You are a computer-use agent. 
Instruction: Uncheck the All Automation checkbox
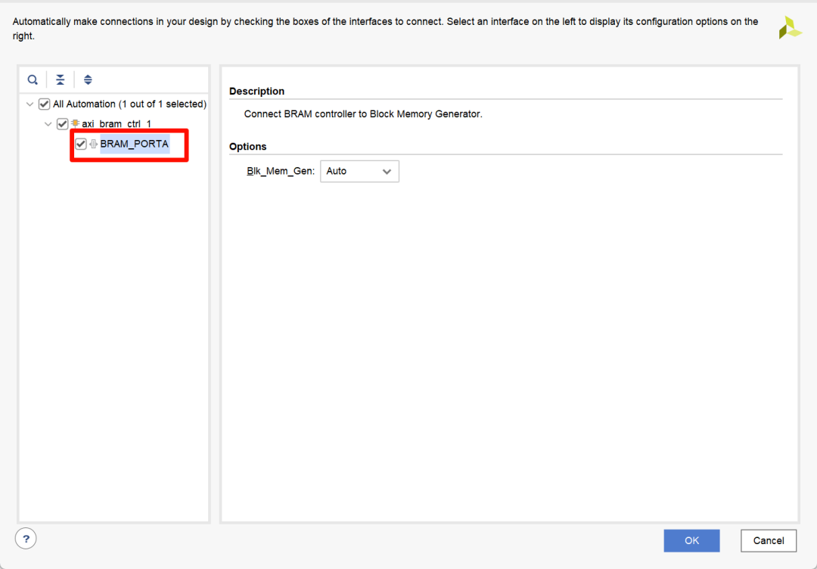(44, 104)
